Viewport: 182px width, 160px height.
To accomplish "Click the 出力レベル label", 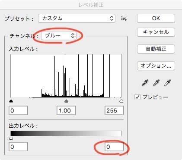I will 23,126.
